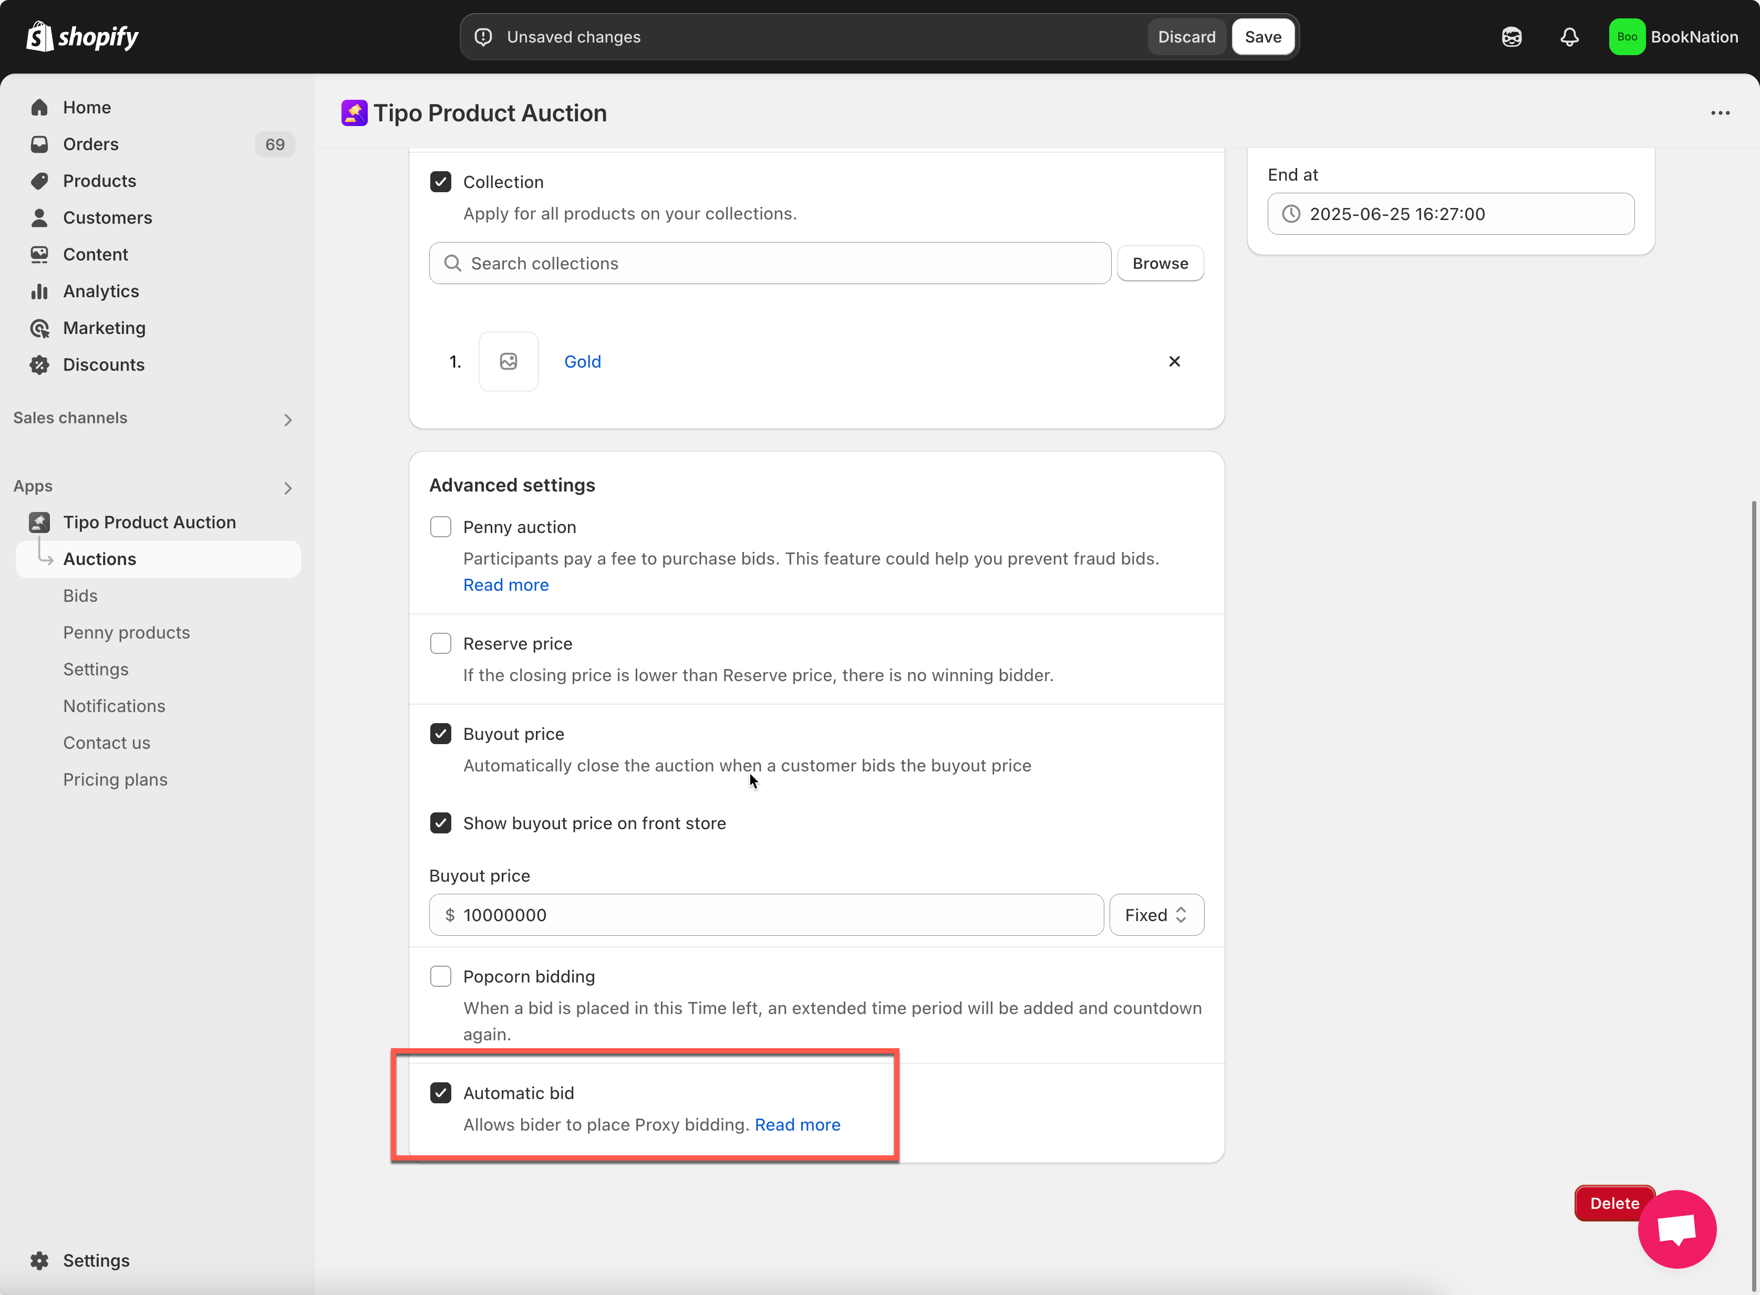Open the Sidekick assistant icon

(x=1511, y=37)
